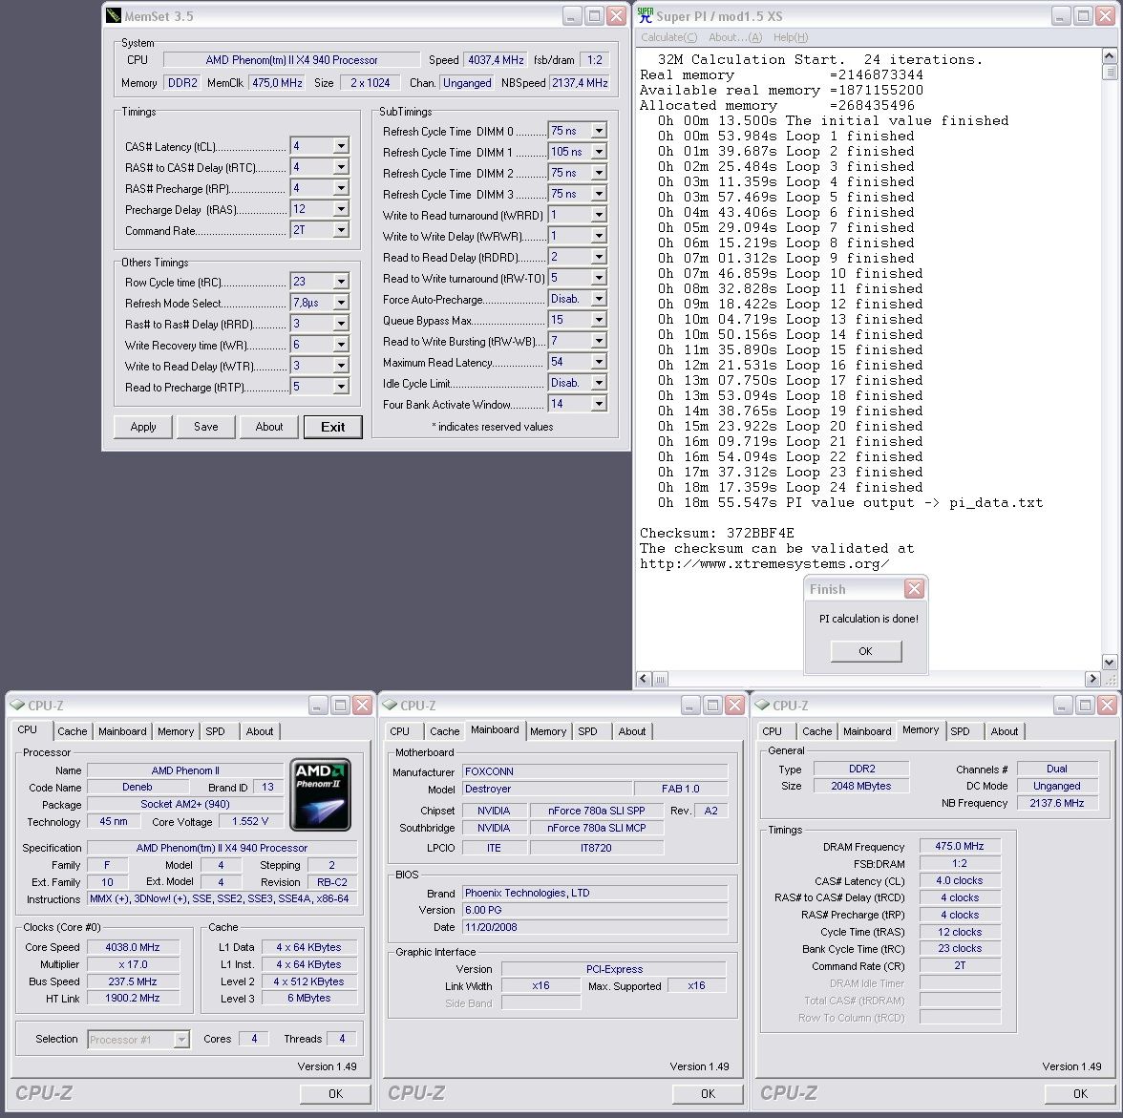Screen dimensions: 1123x1118
Task: Open the RAS# to CAS# Delay dropdown
Action: click(341, 167)
